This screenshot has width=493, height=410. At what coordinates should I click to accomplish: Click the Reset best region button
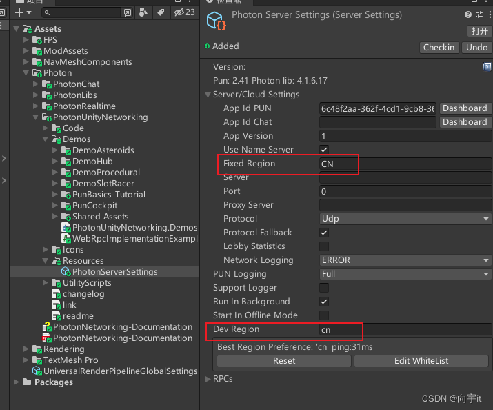(x=284, y=361)
